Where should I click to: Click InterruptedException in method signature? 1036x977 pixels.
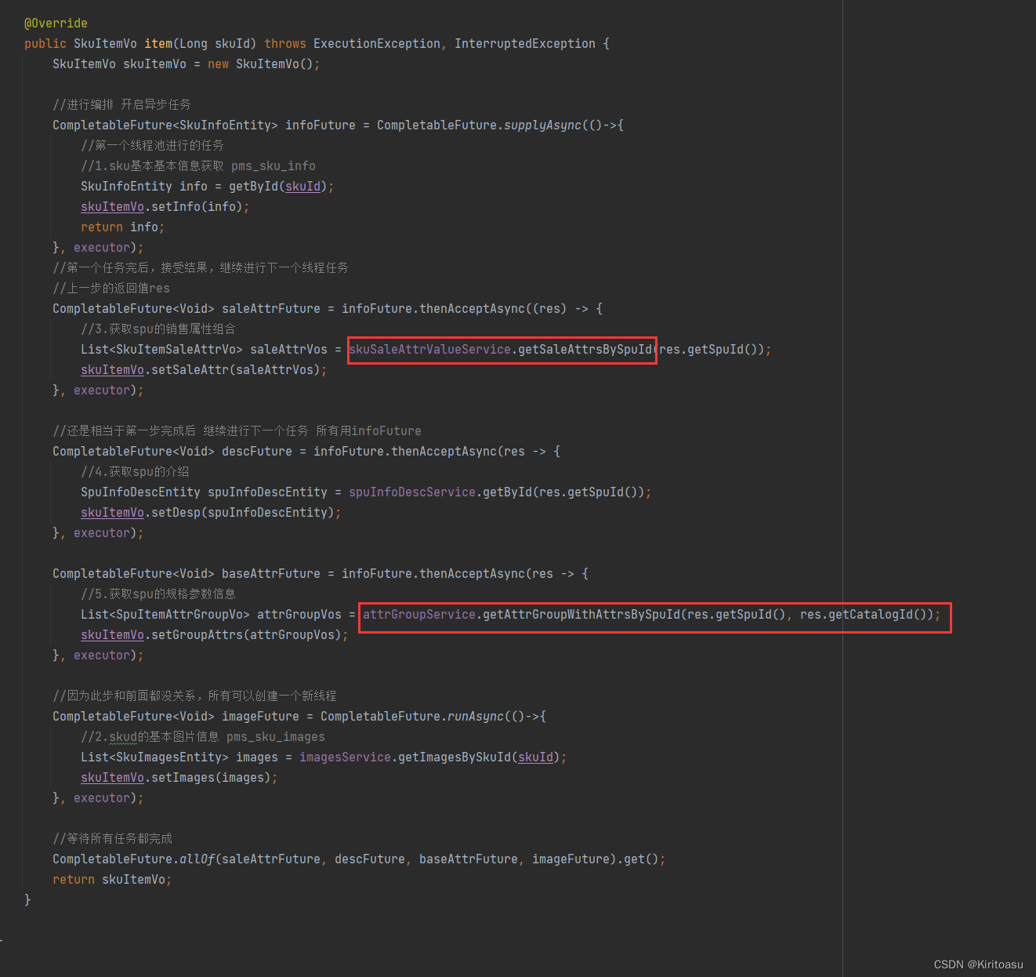pos(525,44)
